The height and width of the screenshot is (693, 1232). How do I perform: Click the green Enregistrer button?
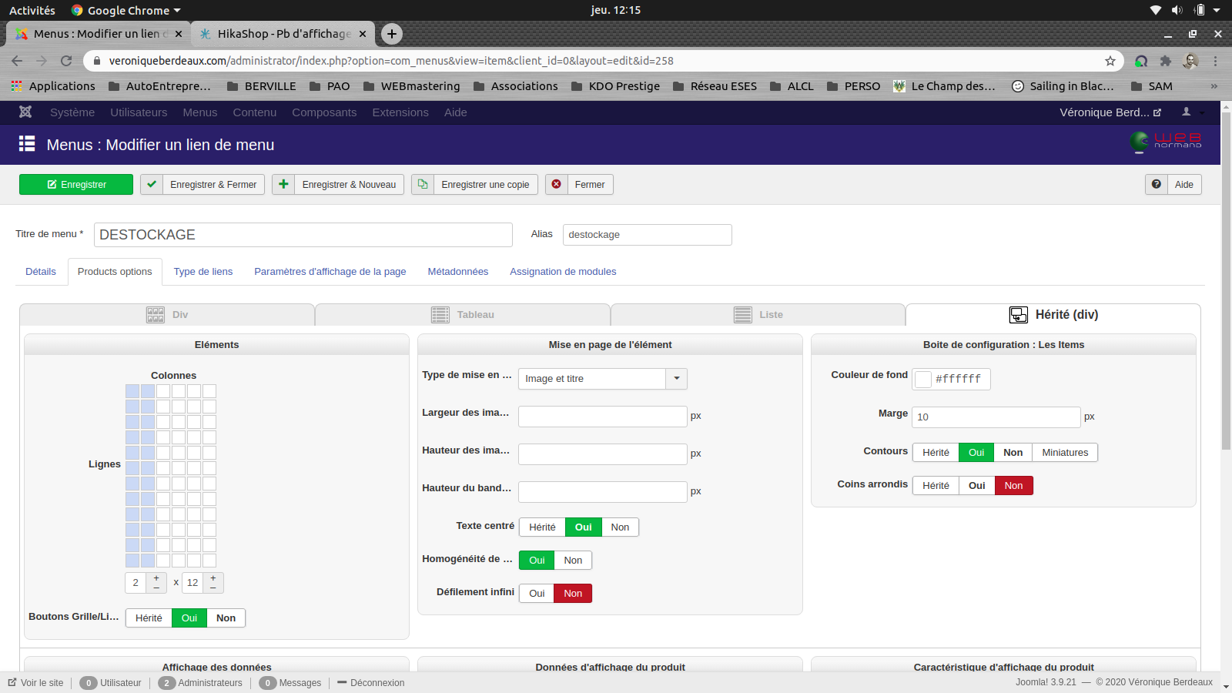[76, 185]
